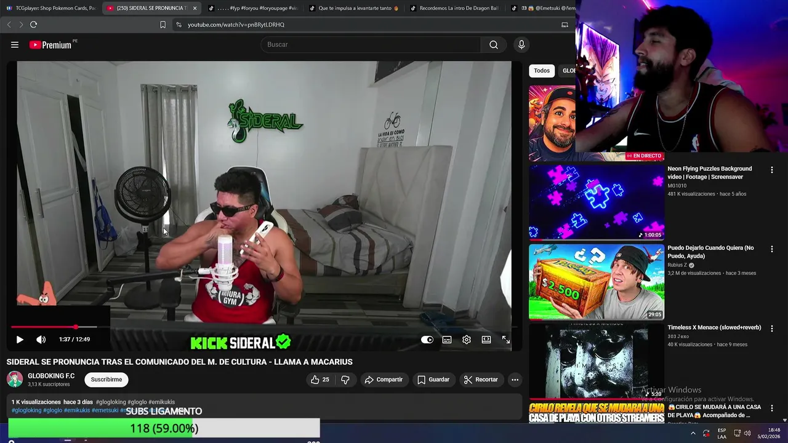Open GLOBOKING F.C channel avatar
The height and width of the screenshot is (443, 788).
click(x=15, y=379)
